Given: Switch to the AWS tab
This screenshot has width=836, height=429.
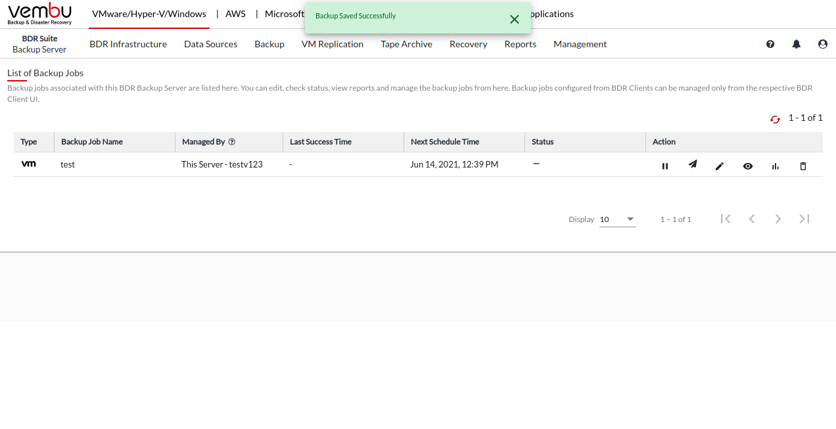Looking at the screenshot, I should tap(236, 14).
